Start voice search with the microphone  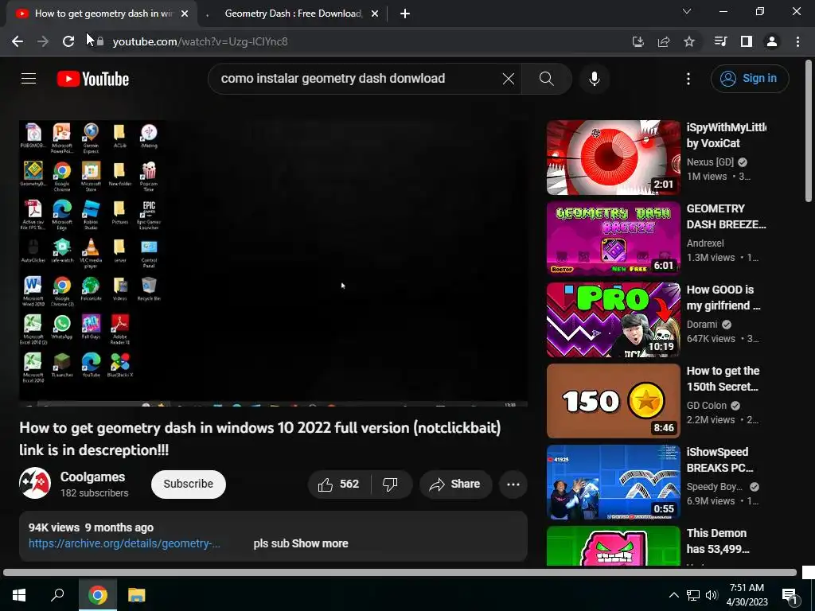click(594, 79)
